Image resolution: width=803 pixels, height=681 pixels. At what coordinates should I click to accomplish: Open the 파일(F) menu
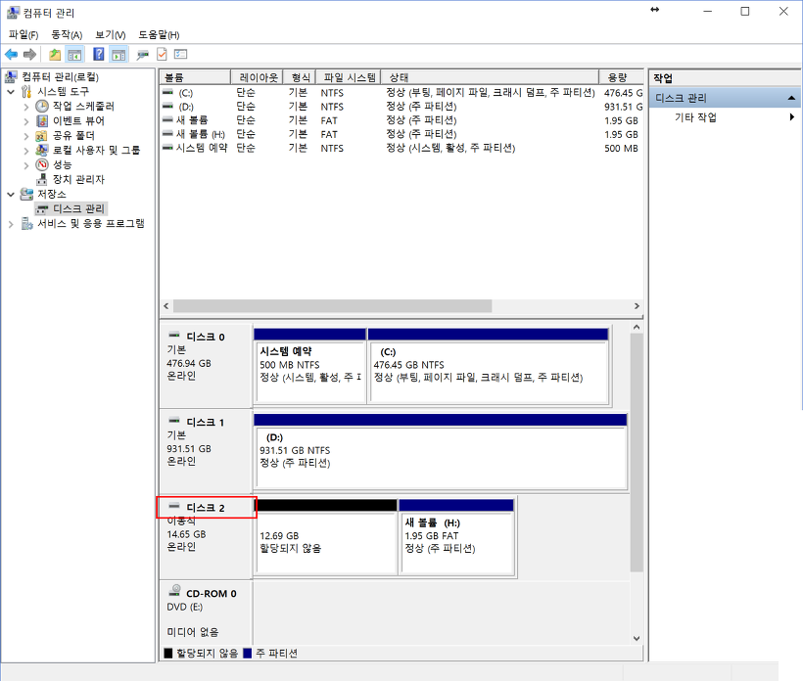pyautogui.click(x=24, y=35)
